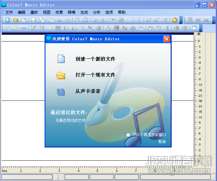Click the yellow folder icon in welcome dialog

[x=61, y=76]
